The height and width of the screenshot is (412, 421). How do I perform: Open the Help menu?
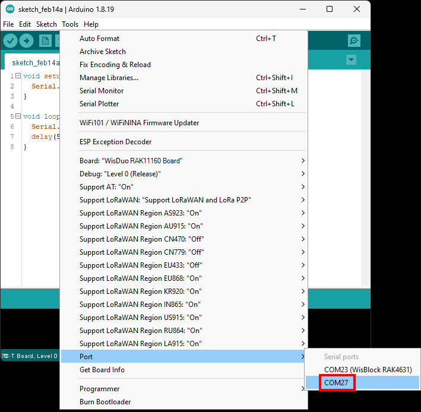click(91, 24)
